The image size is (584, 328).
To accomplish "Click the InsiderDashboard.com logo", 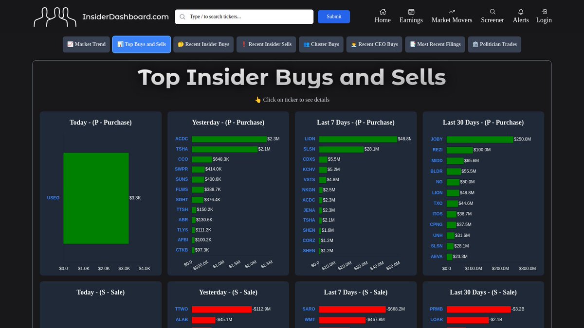I will click(55, 17).
